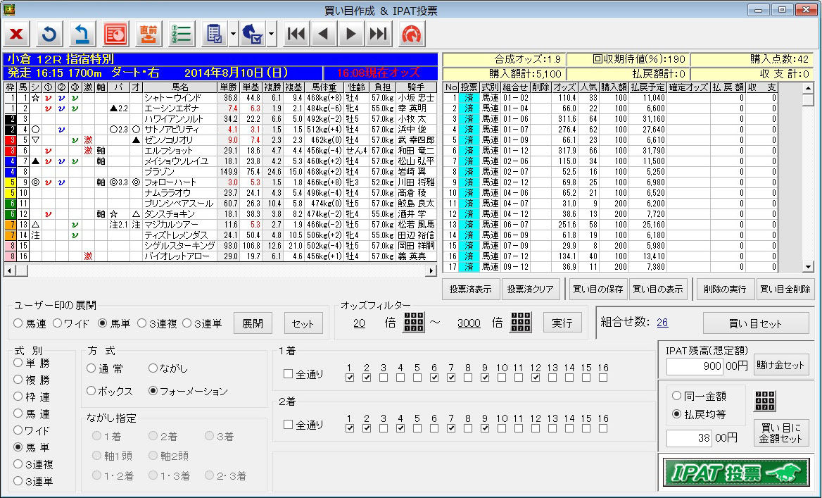Click up arrow of bet list scrollbar
Viewport: 822px width, 498px height.
(x=808, y=88)
